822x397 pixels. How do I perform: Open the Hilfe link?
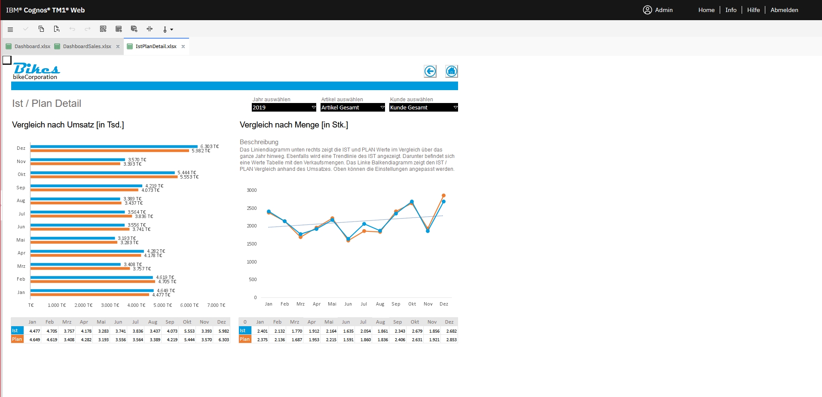pyautogui.click(x=753, y=10)
